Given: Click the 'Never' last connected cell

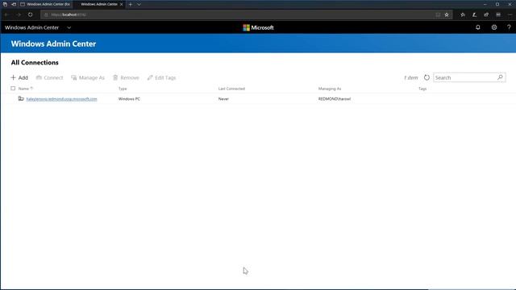Looking at the screenshot, I should [x=223, y=99].
